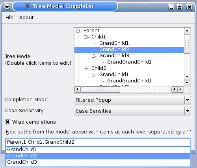
Task: Click the path text input field
Action: pyautogui.click(x=98, y=142)
